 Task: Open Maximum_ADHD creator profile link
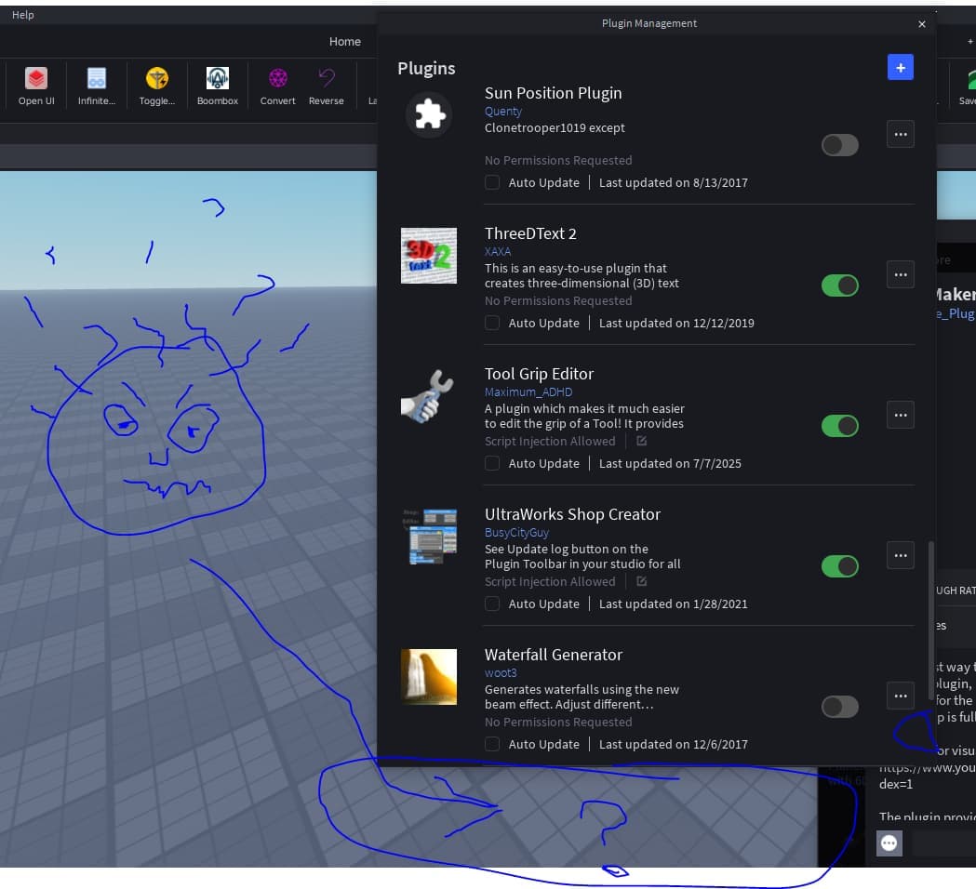pos(528,391)
